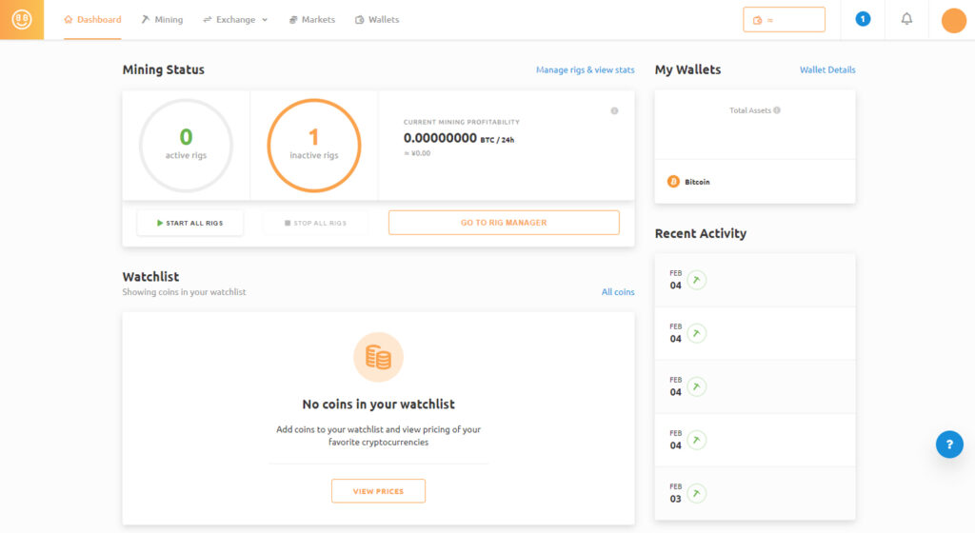Open the Wallet Details link
975x533 pixels.
pyautogui.click(x=827, y=69)
